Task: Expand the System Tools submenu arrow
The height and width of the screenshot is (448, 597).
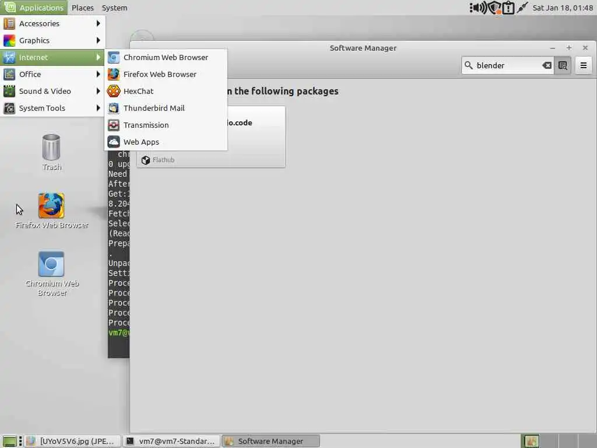Action: (98, 108)
